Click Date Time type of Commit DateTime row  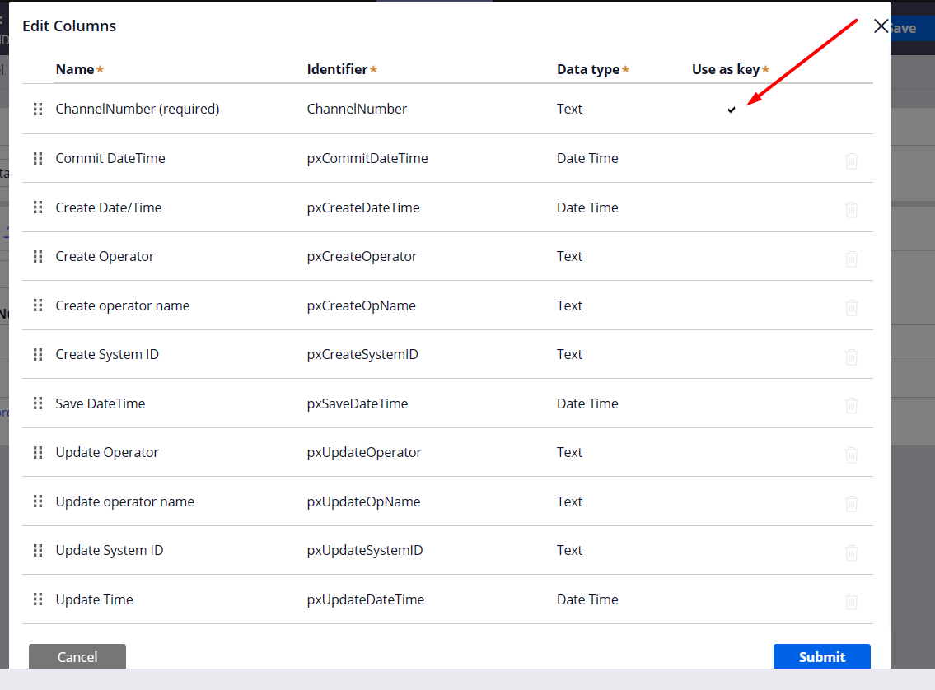coord(587,158)
